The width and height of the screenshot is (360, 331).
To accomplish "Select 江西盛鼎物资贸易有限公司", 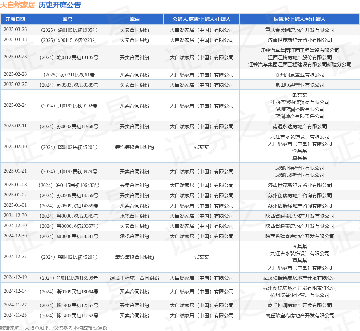I will 300,102.
